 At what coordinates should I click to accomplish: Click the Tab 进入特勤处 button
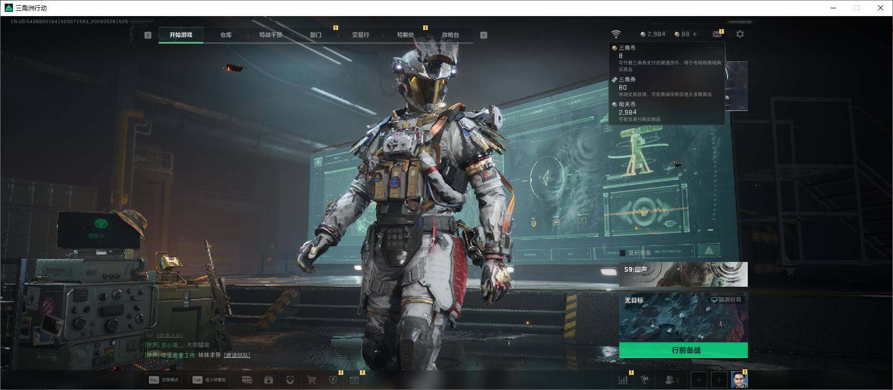(x=209, y=380)
